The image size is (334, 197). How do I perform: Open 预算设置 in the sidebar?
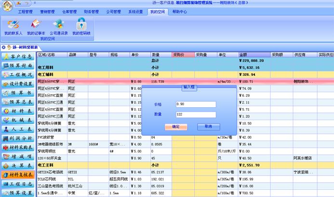pos(18,193)
